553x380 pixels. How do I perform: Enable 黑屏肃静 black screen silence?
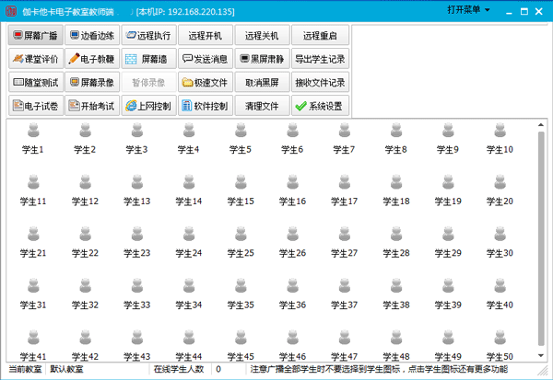point(262,59)
